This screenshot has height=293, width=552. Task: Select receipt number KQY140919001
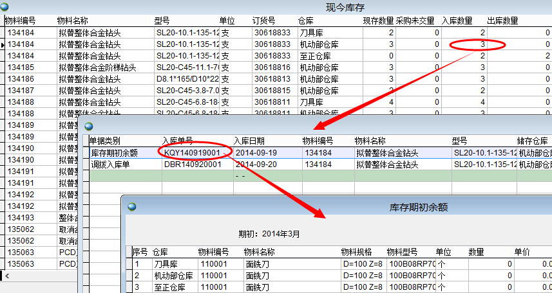tap(192, 153)
